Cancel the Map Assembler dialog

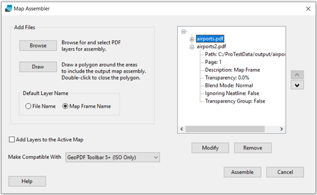pos(285,172)
